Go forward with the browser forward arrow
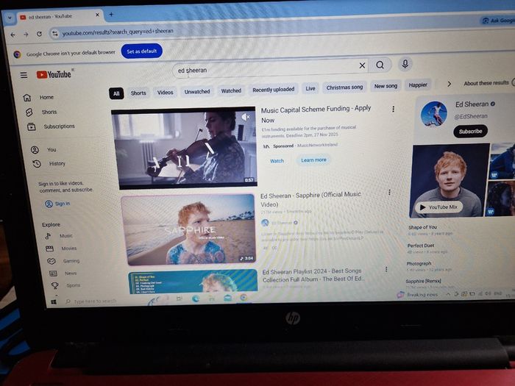This screenshot has width=515, height=386. pos(26,34)
